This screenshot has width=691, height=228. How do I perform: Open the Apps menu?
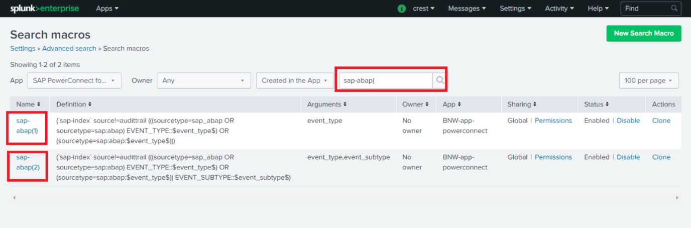coord(107,9)
